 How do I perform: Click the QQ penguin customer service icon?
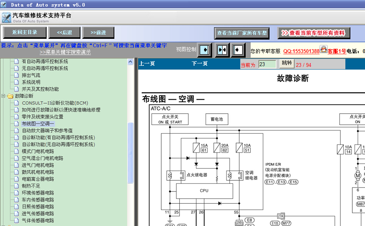click(x=323, y=49)
